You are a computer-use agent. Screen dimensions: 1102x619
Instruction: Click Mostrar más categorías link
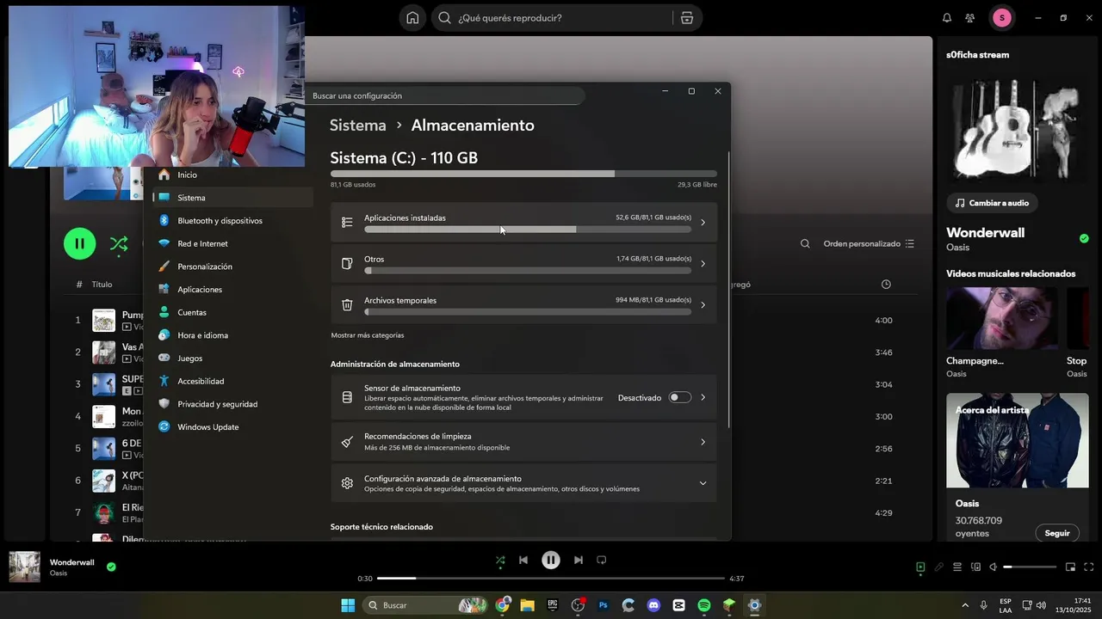point(368,335)
